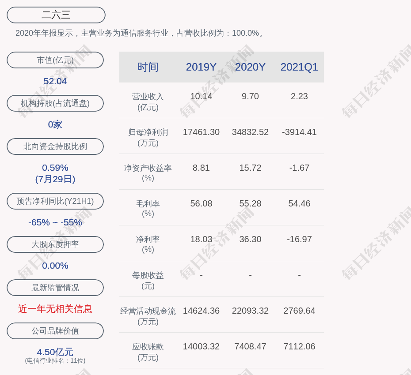Click the 毛利率(%) row label
Screen dimensions: 411x375
(148, 209)
